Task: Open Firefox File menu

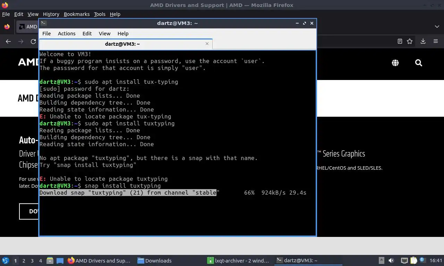Action: coord(6,14)
